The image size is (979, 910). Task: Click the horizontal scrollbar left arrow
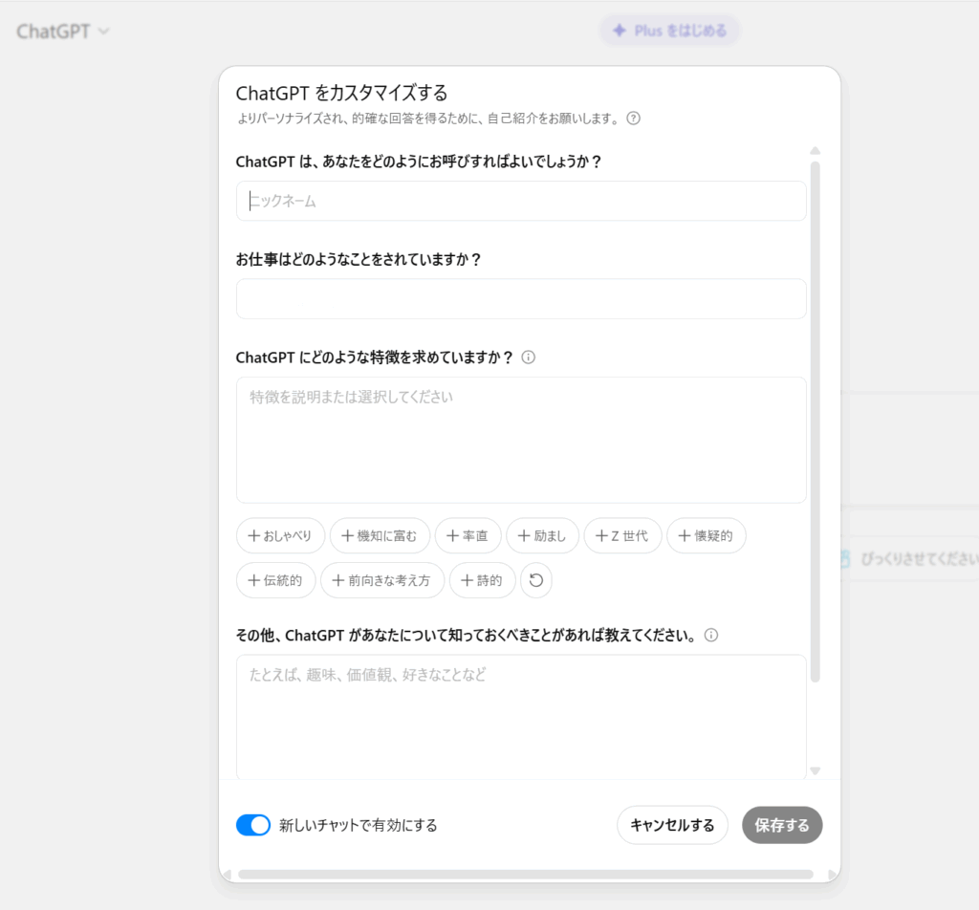click(x=228, y=875)
